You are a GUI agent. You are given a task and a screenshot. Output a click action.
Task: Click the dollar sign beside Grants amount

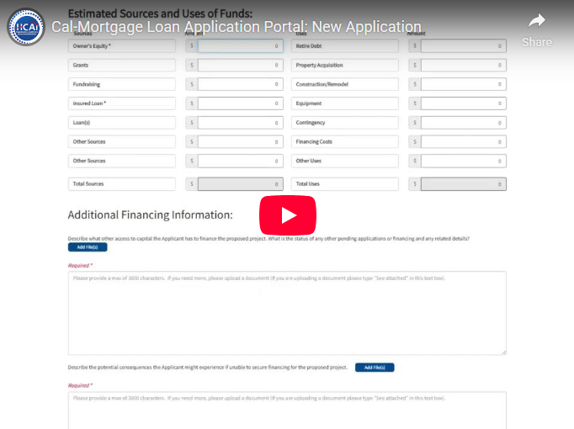191,65
